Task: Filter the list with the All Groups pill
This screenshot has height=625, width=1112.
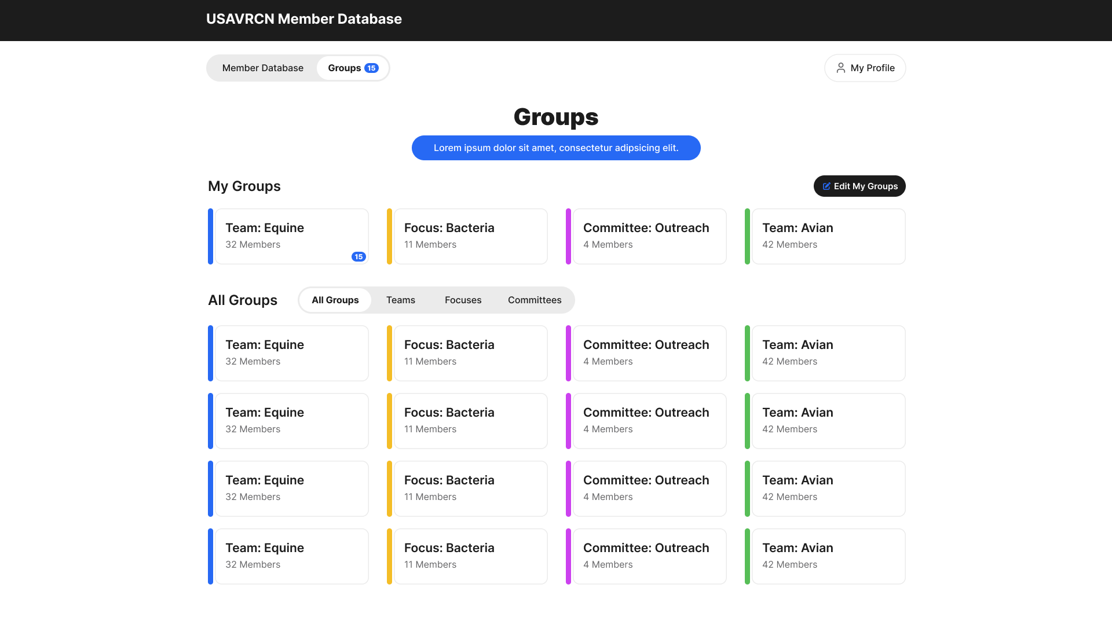Action: [x=335, y=300]
